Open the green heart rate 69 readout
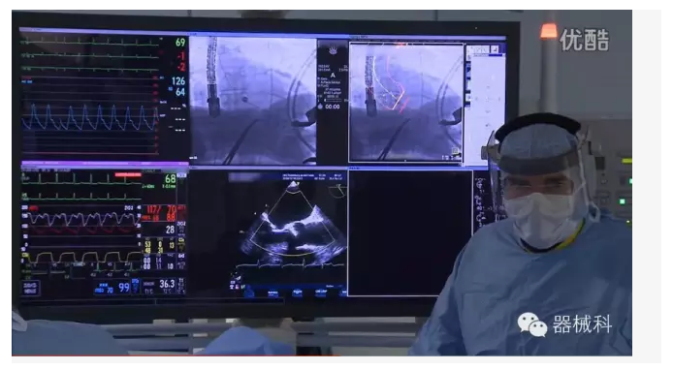The width and height of the screenshot is (673, 370). click(x=180, y=43)
